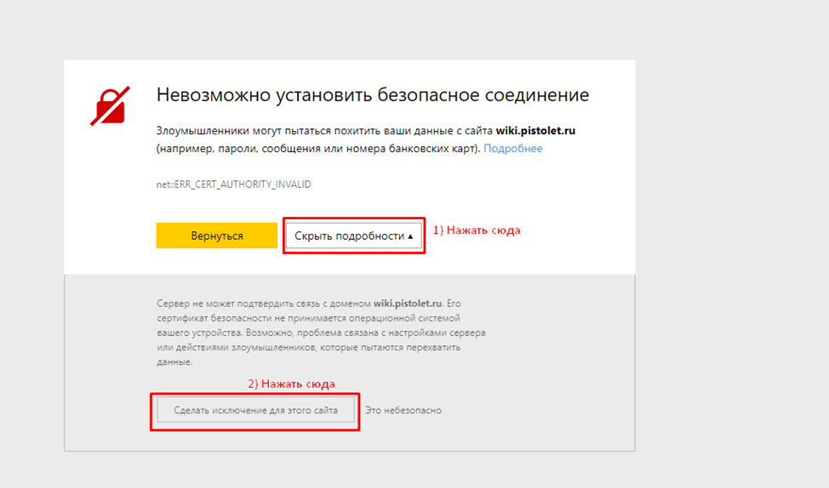Image resolution: width=829 pixels, height=488 pixels.
Task: Click wiki.pistolet.ru in the details paragraph
Action: click(x=408, y=304)
